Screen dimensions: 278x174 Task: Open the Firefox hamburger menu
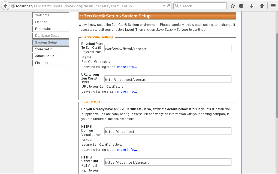(x=273, y=6)
